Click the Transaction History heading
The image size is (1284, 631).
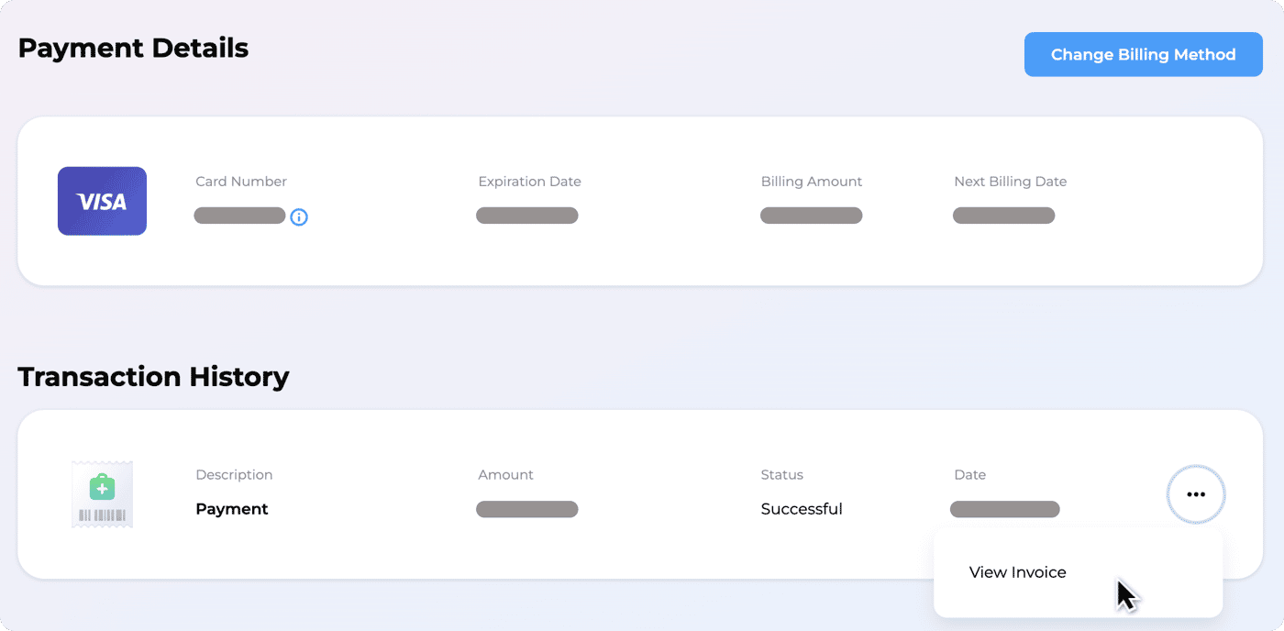point(153,377)
